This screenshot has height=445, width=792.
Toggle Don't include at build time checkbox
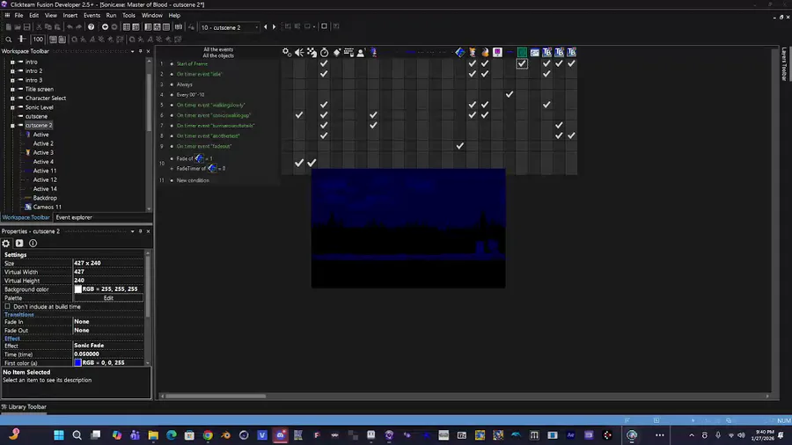pos(8,306)
